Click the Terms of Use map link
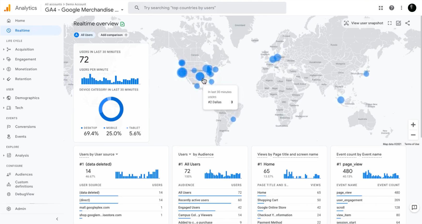The width and height of the screenshot is (422, 224). coord(412,144)
